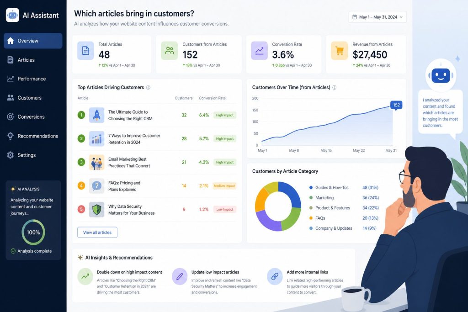Click info icon beside Customers Over Time
The width and height of the screenshot is (468, 312).
coord(334,87)
